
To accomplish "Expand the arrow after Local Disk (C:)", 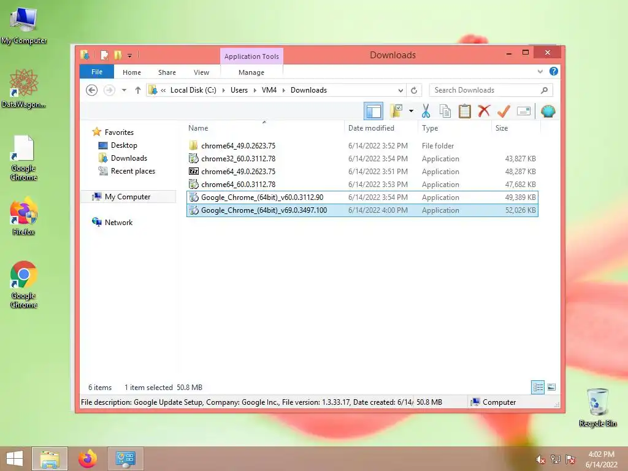I will (x=223, y=90).
